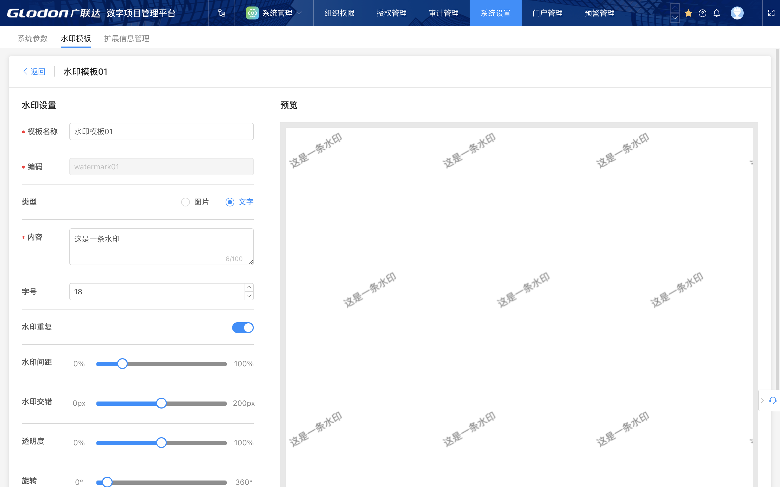The height and width of the screenshot is (487, 780).
Task: Click the green system management gear icon
Action: 252,13
